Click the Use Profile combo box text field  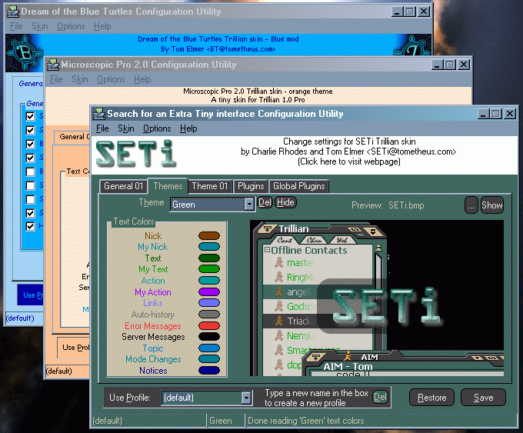click(x=202, y=398)
